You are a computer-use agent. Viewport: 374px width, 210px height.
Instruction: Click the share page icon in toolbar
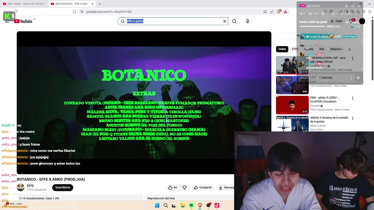tap(272, 12)
